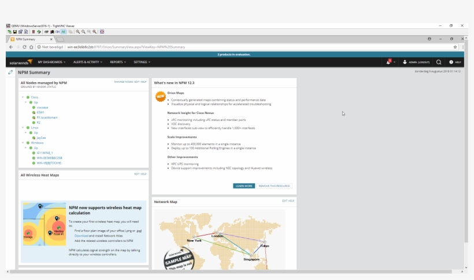Toggle the Alt key button in TightVNC toolbar
Image resolution: width=474 pixels, height=280 pixels.
tap(63, 32)
